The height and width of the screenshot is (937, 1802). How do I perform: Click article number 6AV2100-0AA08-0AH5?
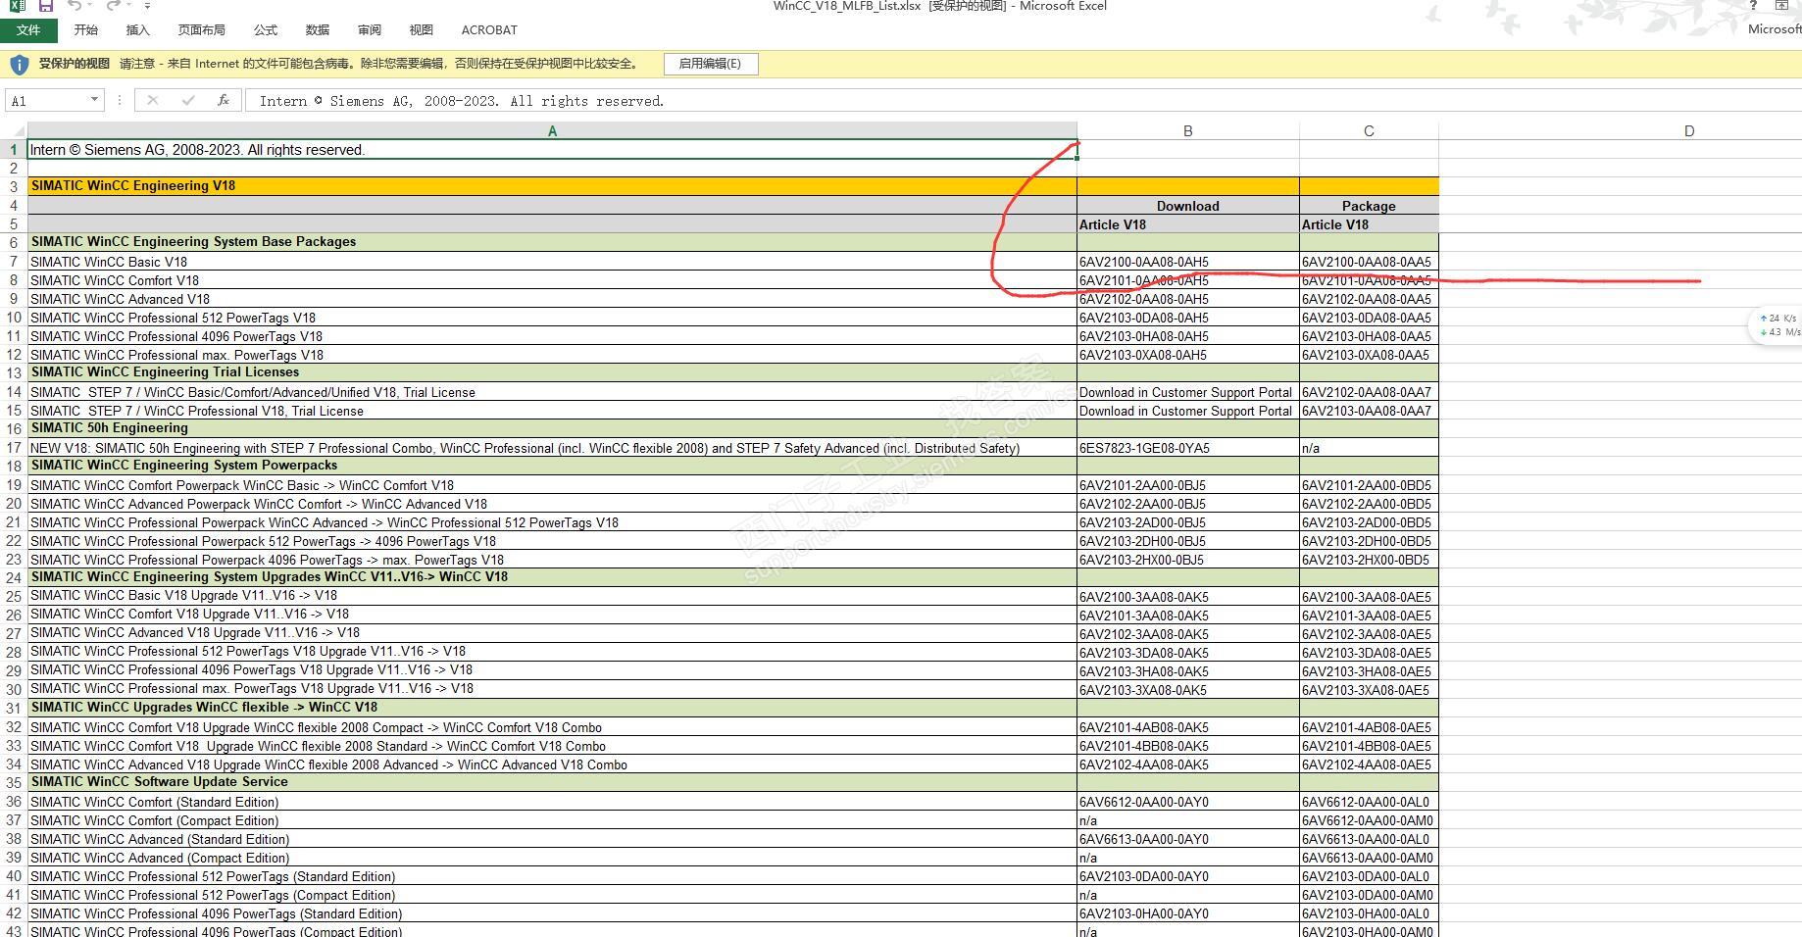click(x=1188, y=262)
